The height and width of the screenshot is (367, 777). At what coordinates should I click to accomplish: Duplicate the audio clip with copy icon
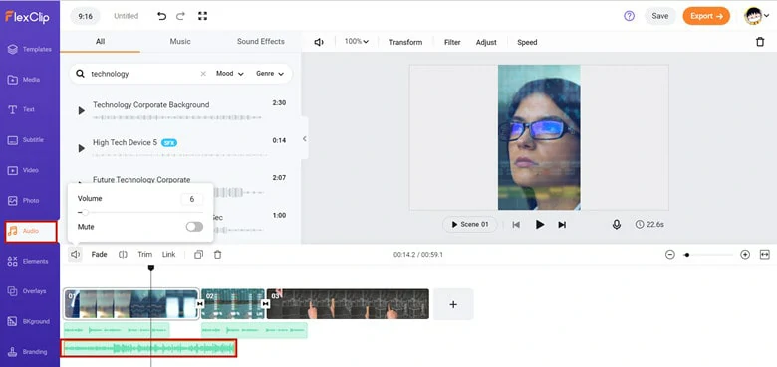[198, 255]
